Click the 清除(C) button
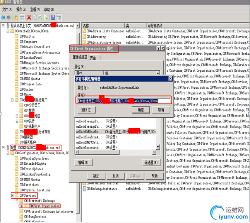The image size is (250, 223). pyautogui.click(x=86, y=110)
